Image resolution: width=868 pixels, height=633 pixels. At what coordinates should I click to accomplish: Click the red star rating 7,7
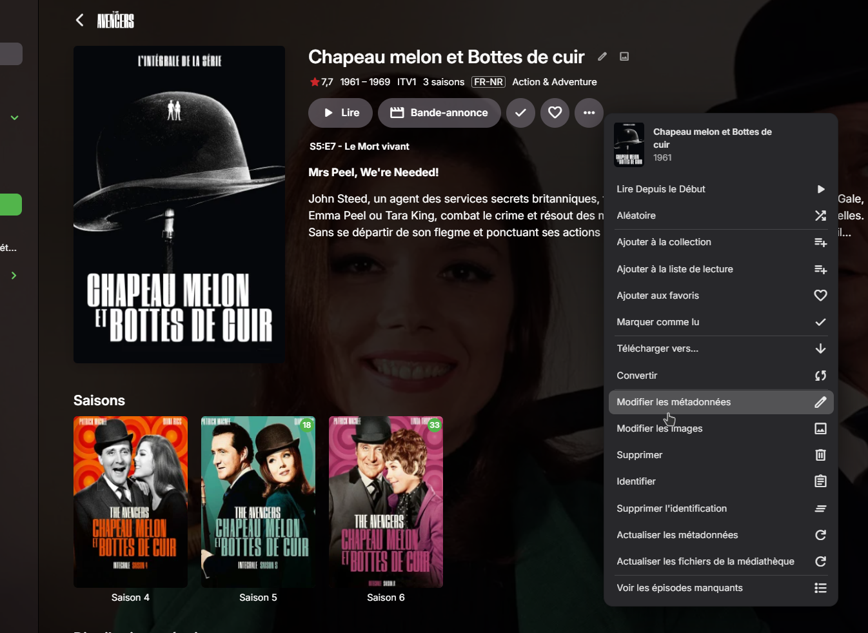point(321,82)
